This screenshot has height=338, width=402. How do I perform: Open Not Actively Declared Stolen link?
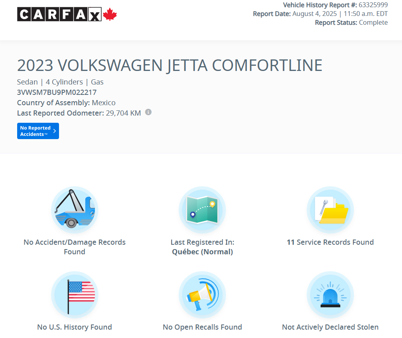(x=330, y=327)
